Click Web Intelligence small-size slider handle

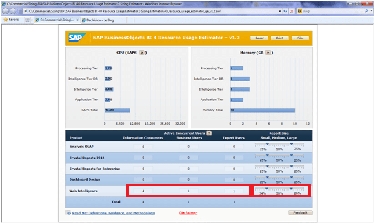tap(267, 188)
